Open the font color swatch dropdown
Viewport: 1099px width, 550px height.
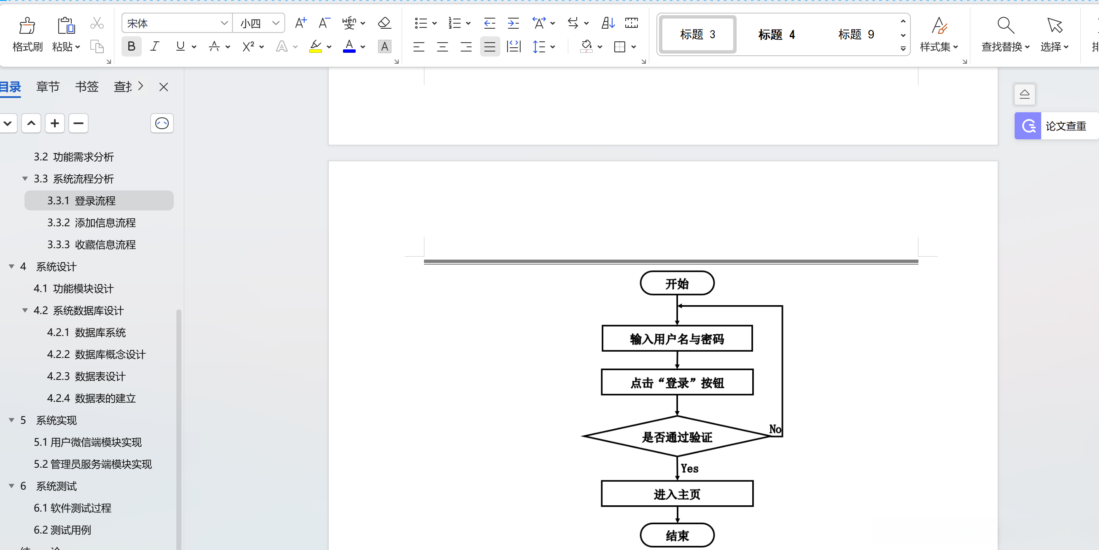tap(363, 47)
